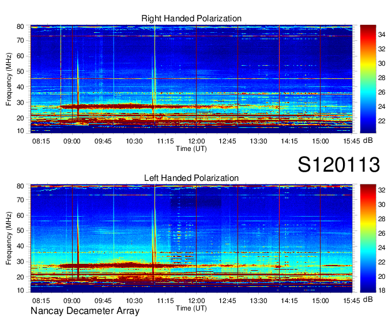Click 40 MHz frequency tick of Right Handed plot
The width and height of the screenshot is (392, 318).
click(20, 87)
